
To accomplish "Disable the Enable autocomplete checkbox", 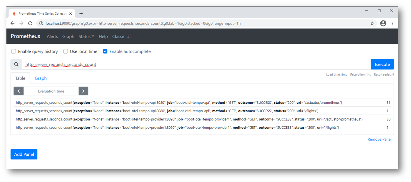I will [x=105, y=51].
